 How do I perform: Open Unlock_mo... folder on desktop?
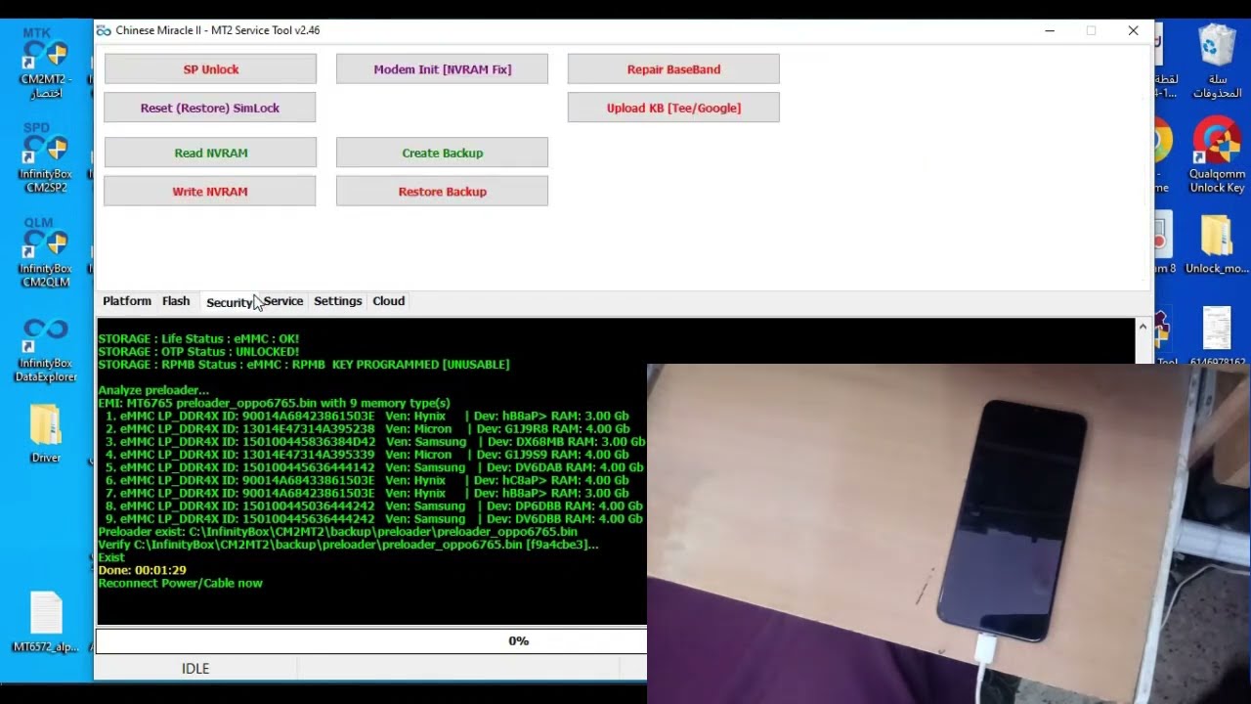(1217, 244)
